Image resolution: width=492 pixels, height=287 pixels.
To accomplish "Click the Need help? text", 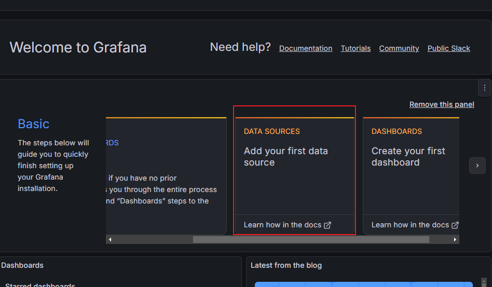I will 240,47.
